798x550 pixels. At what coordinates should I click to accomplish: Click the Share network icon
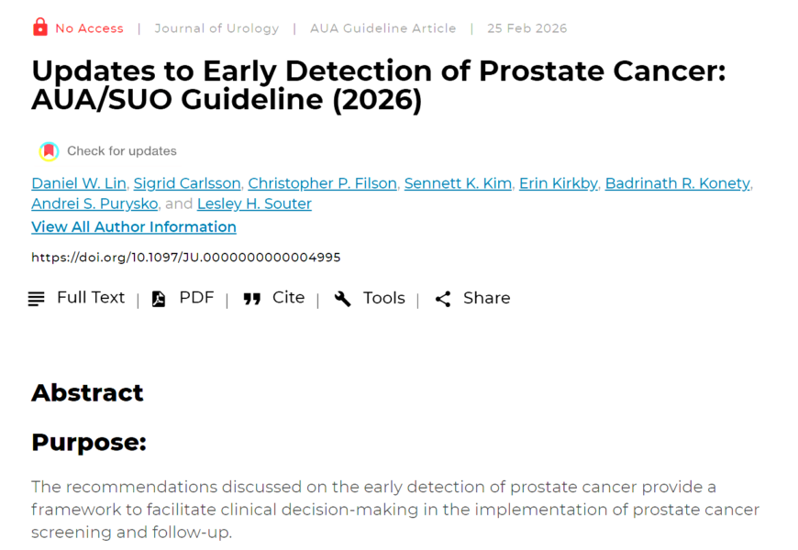(x=443, y=299)
